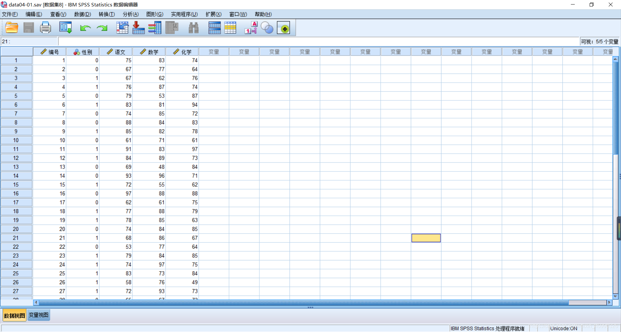Select the 数学 column header
Viewport: 621px width, 332px height.
tap(149, 52)
